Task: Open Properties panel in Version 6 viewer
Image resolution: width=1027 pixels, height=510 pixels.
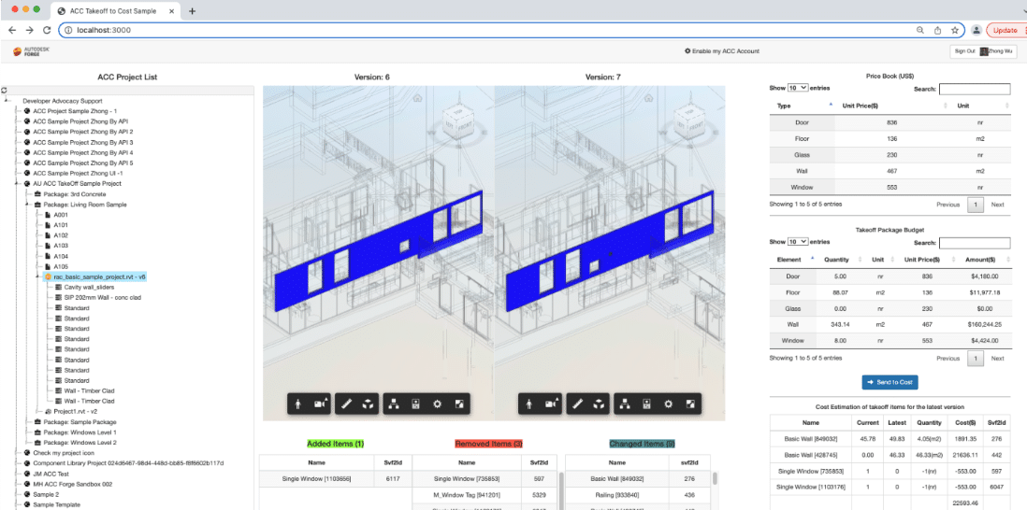Action: (x=414, y=404)
